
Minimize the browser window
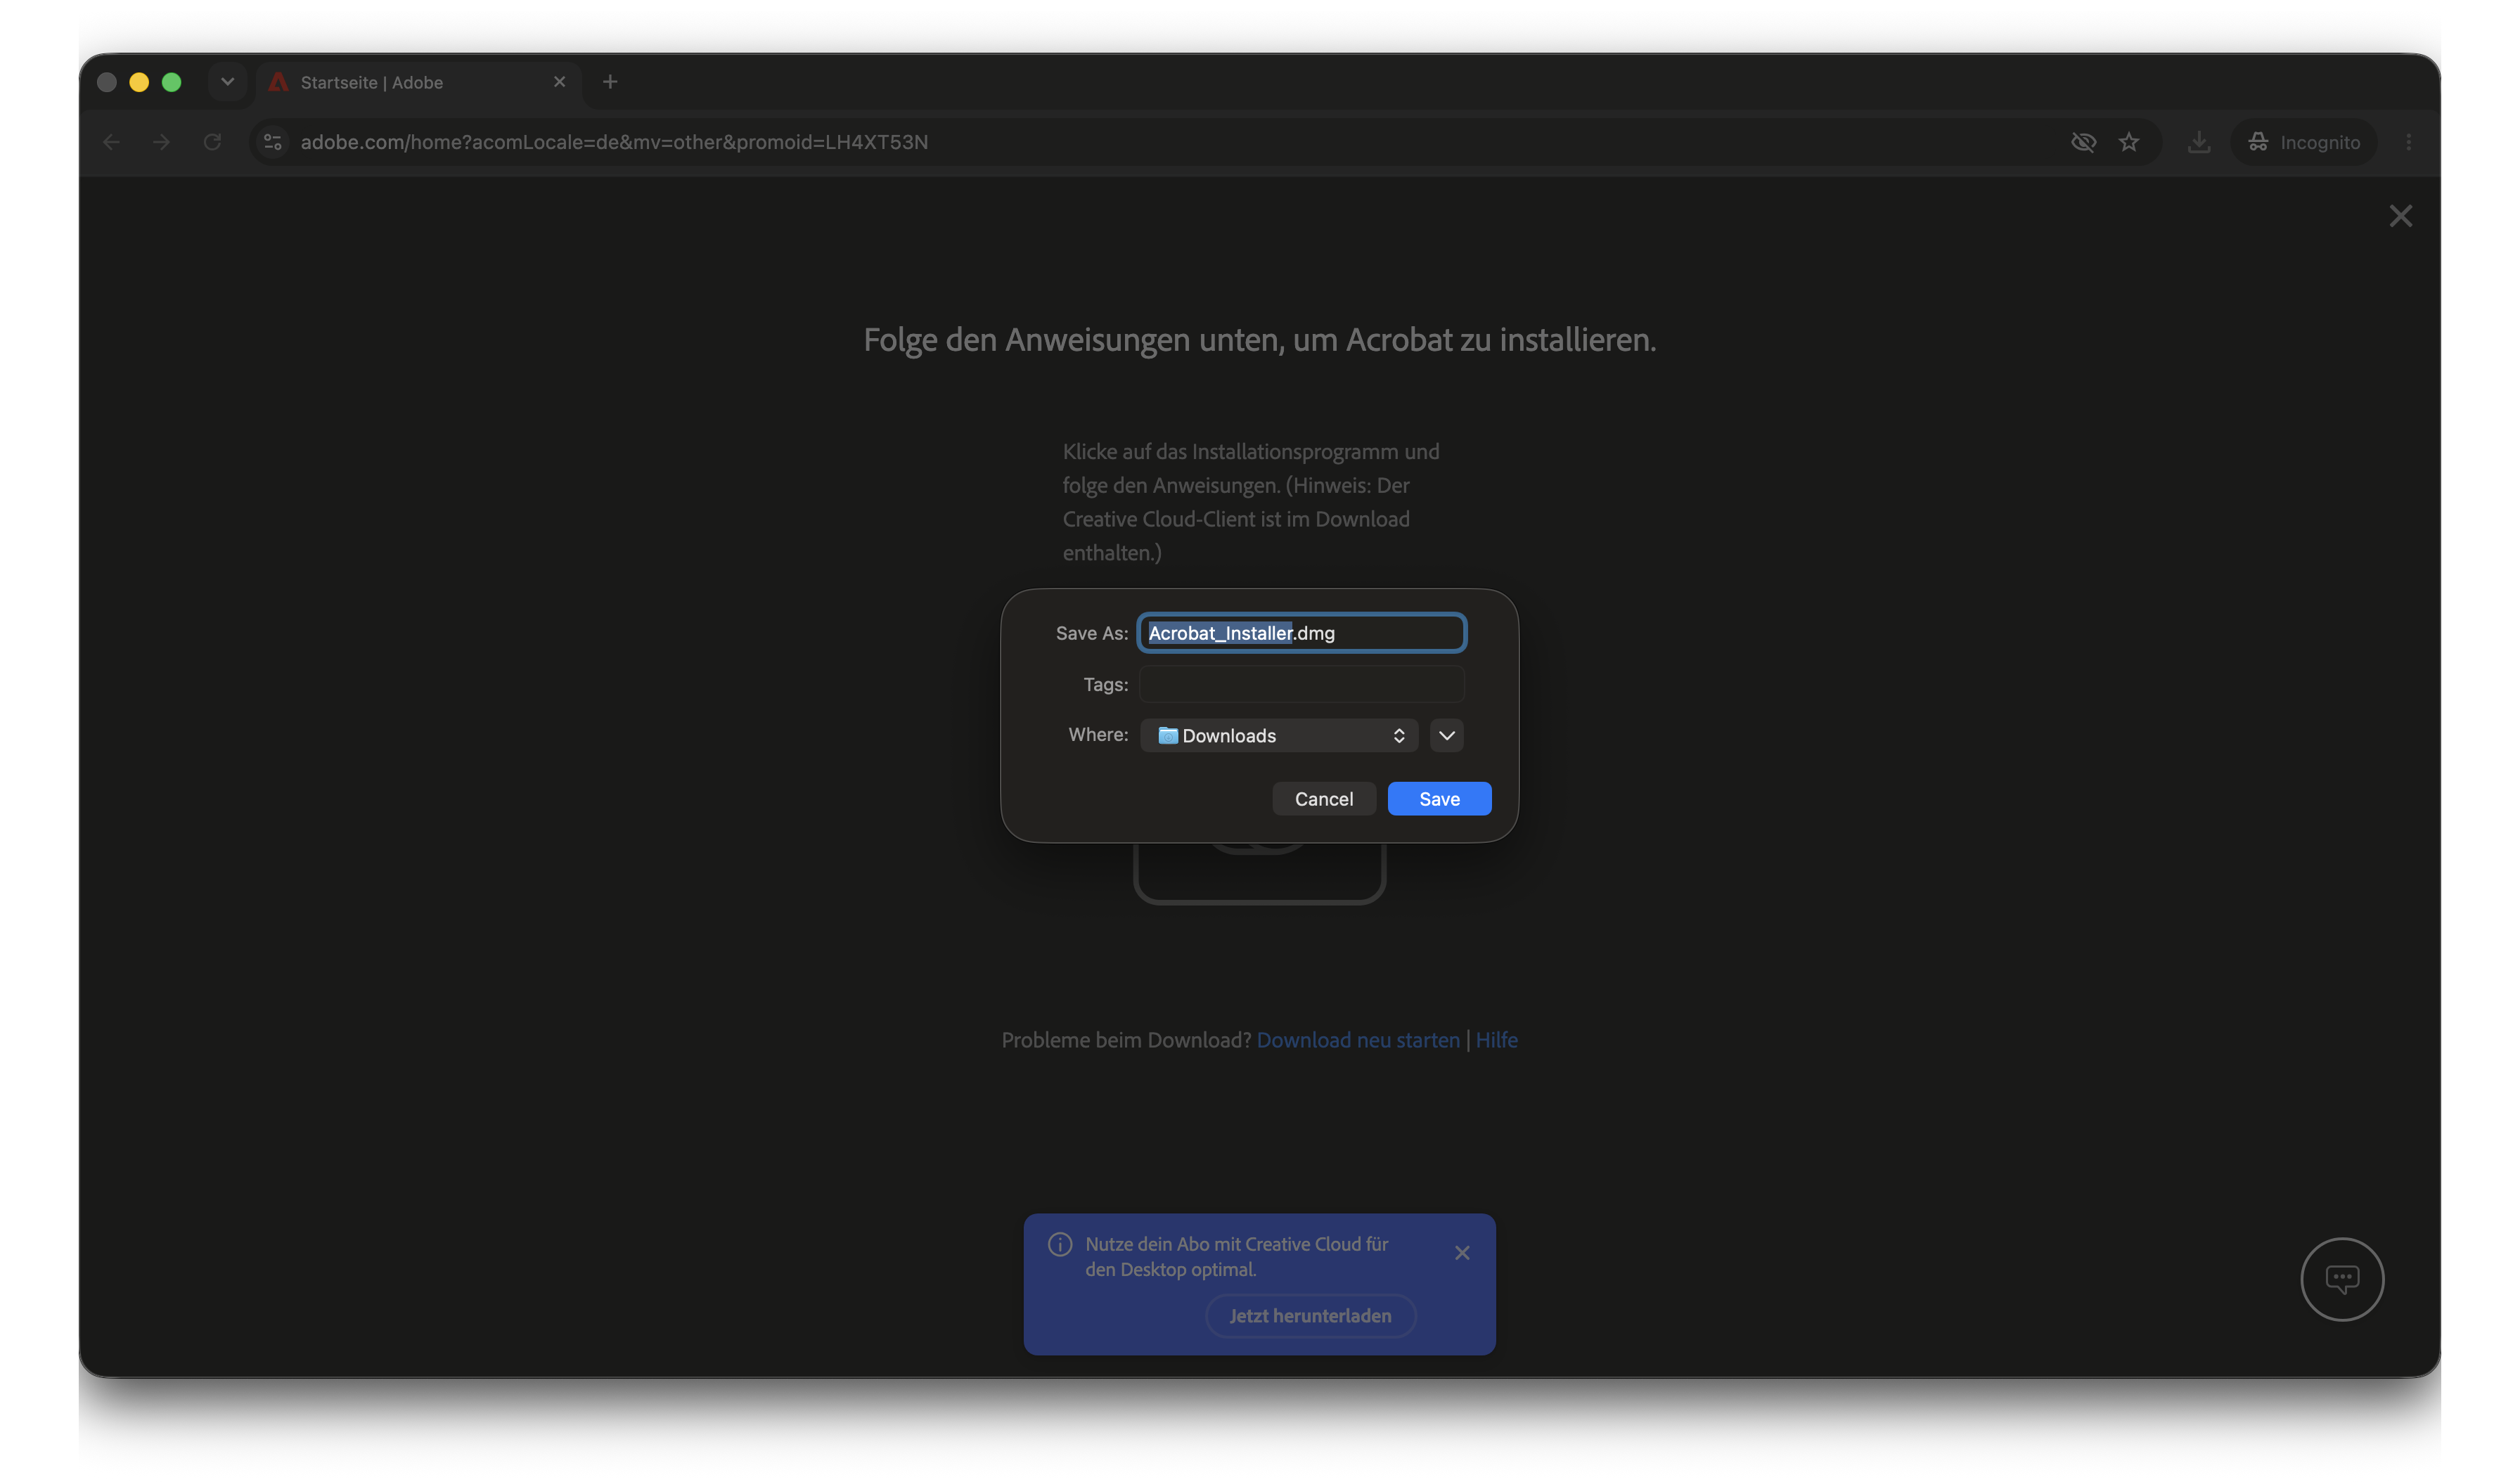[139, 82]
